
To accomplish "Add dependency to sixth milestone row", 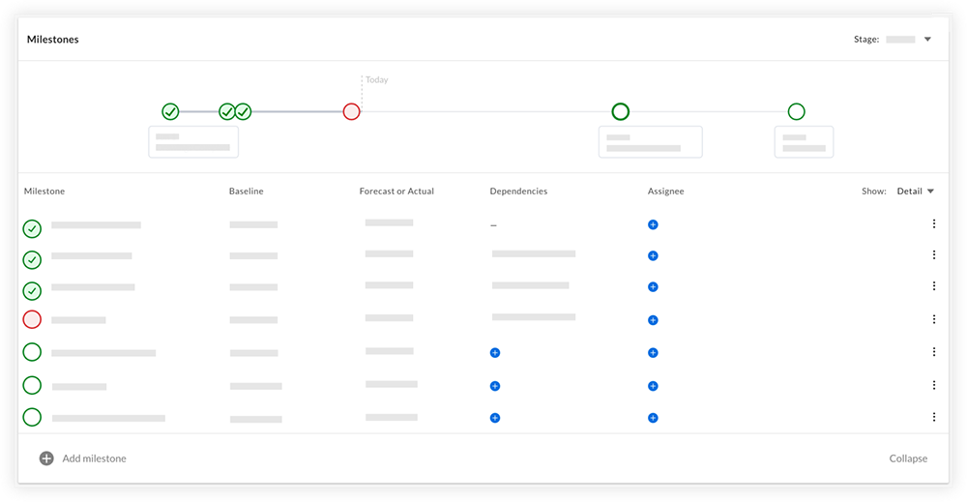I will [x=494, y=386].
